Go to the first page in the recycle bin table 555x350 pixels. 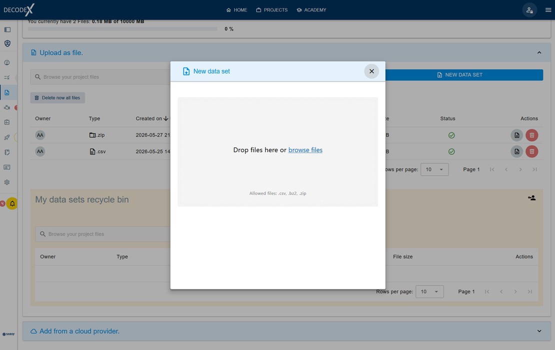pos(487,291)
